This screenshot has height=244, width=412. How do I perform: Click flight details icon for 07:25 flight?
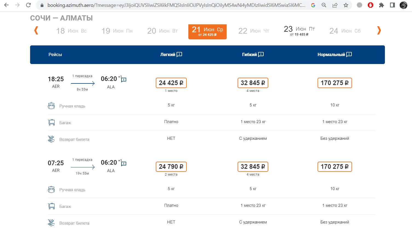point(124,164)
